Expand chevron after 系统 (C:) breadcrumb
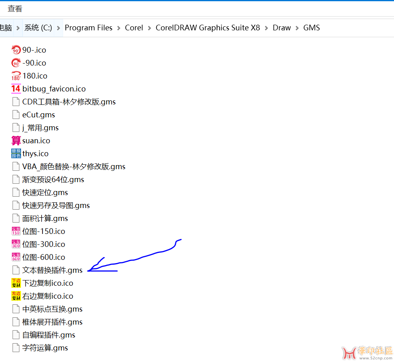394x361 pixels. 58,28
